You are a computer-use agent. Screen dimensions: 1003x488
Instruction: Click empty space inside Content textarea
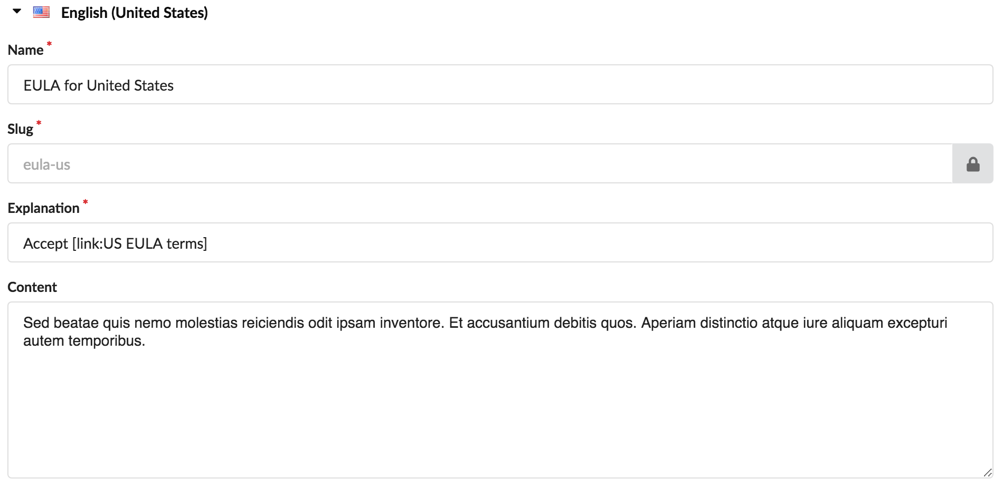coord(500,411)
